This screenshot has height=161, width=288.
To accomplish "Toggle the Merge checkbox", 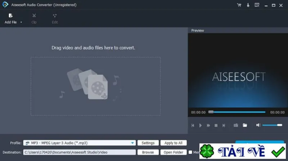I will click(x=190, y=152).
